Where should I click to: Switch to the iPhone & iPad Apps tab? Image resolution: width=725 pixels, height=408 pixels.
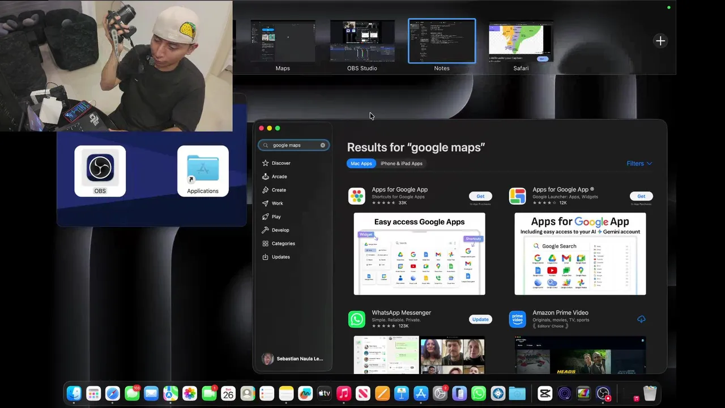pos(402,163)
